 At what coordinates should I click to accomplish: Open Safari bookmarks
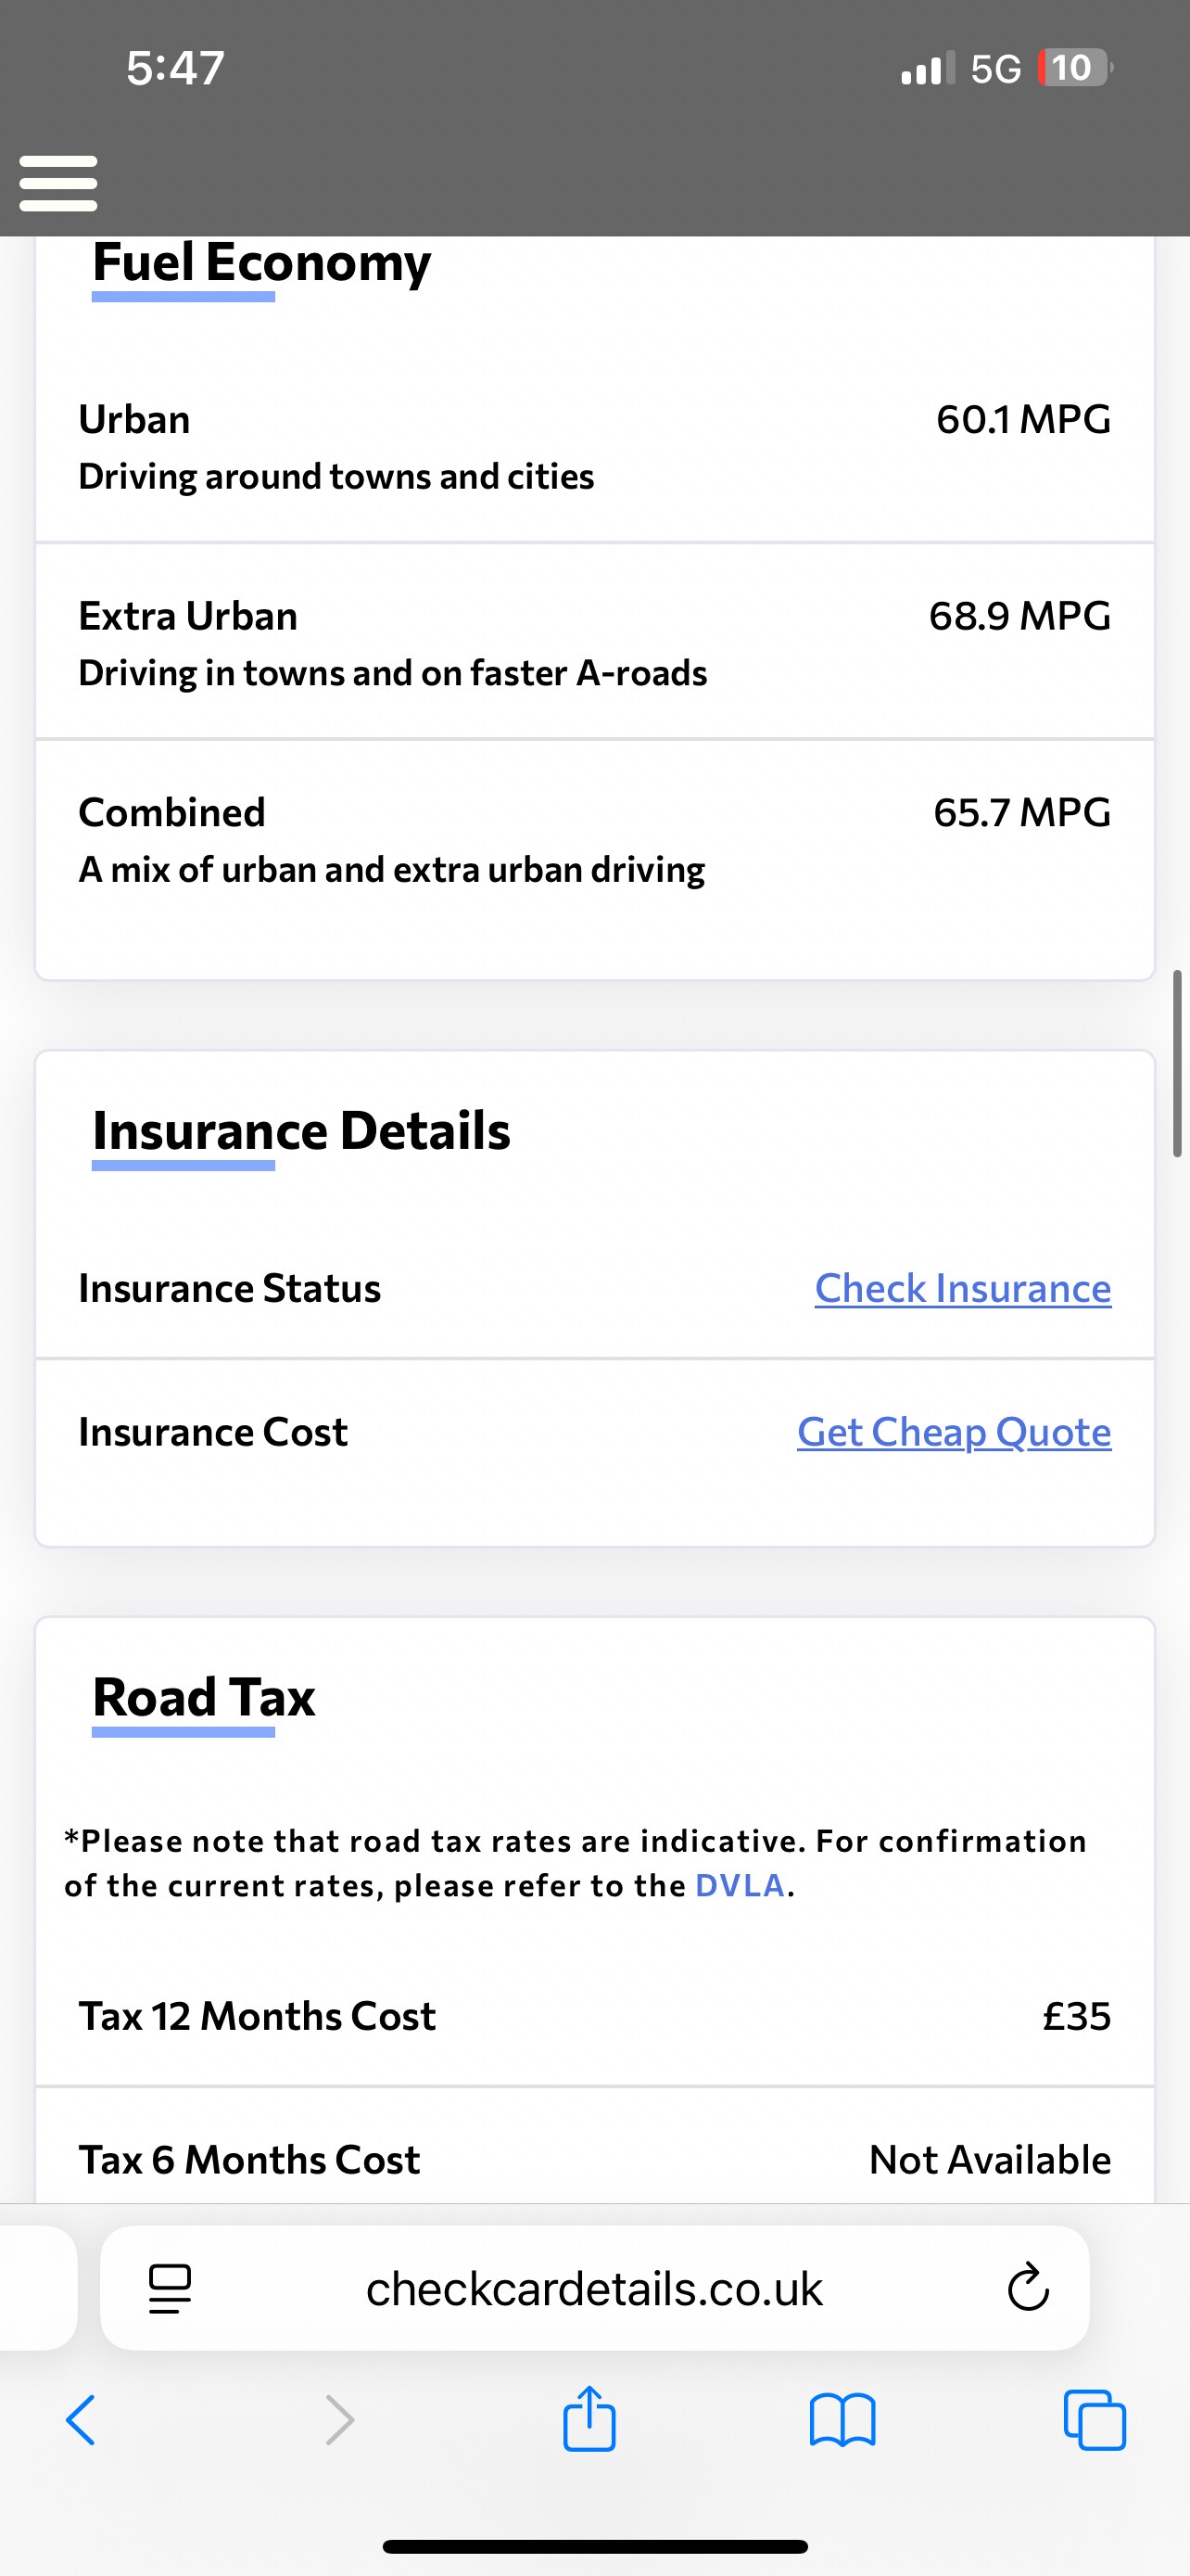(x=842, y=2420)
